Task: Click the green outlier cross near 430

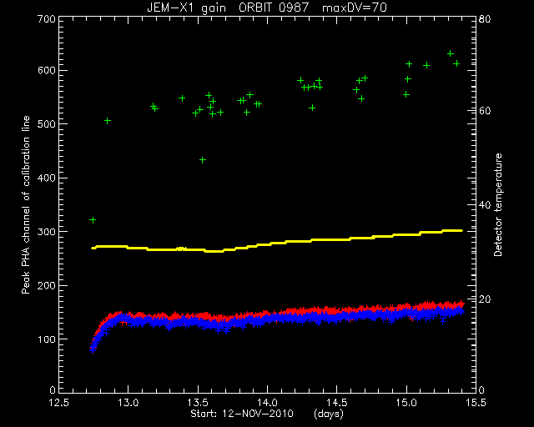Action: click(x=203, y=160)
